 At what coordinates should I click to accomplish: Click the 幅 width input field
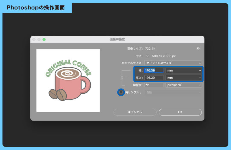pos(154,70)
